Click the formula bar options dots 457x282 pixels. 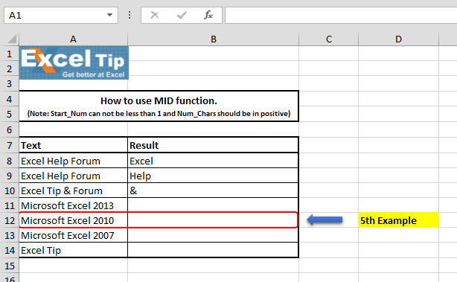coord(130,15)
